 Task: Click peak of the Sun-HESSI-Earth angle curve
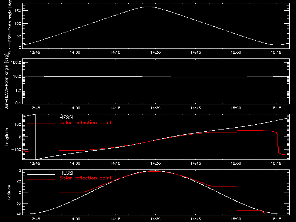[x=149, y=7]
